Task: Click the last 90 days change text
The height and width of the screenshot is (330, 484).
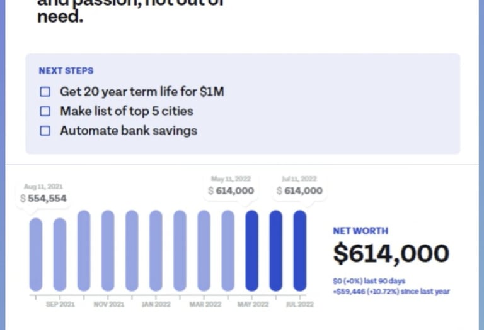Action: click(x=369, y=281)
